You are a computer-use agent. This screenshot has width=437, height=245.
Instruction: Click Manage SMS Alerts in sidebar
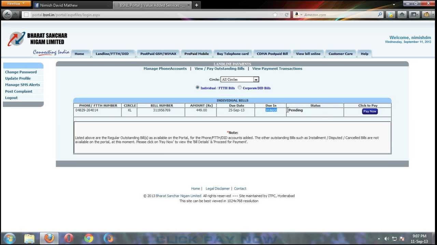(x=23, y=85)
